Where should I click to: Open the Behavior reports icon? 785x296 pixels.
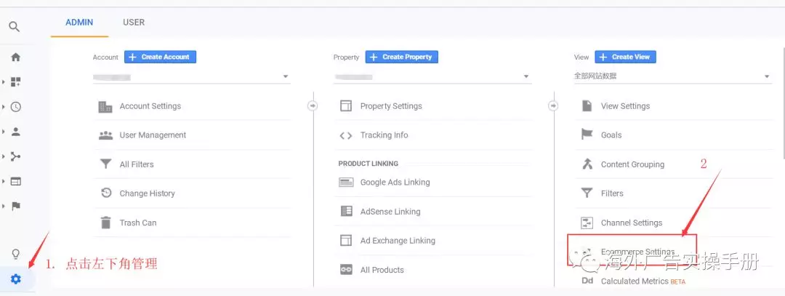click(x=15, y=181)
